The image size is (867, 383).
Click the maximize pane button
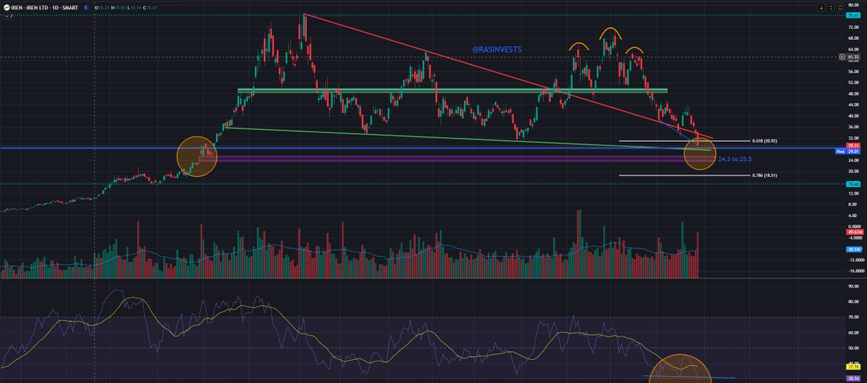click(840, 7)
